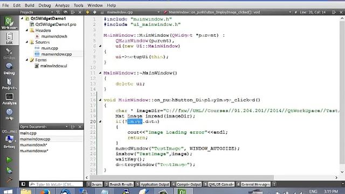Open Projects mode in sidebar
The height and width of the screenshot is (194, 345).
(x=9, y=84)
